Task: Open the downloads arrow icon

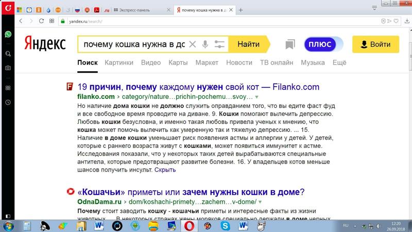Action: pos(407,21)
